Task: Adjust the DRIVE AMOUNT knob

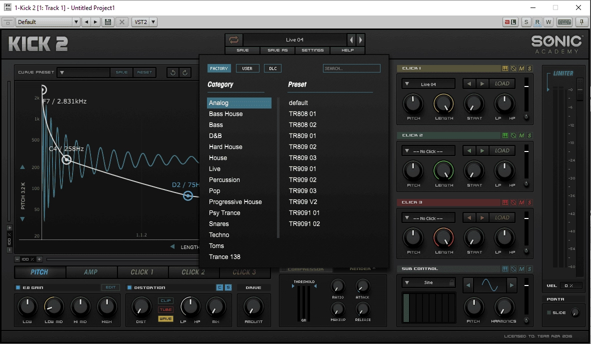Action: 253,306
